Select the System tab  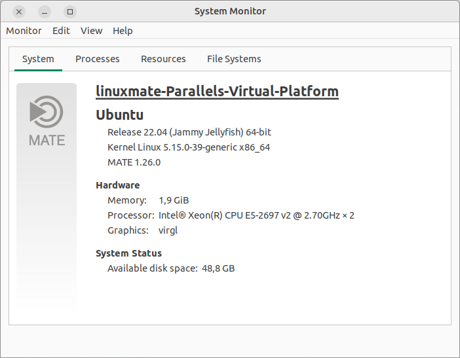coord(38,59)
